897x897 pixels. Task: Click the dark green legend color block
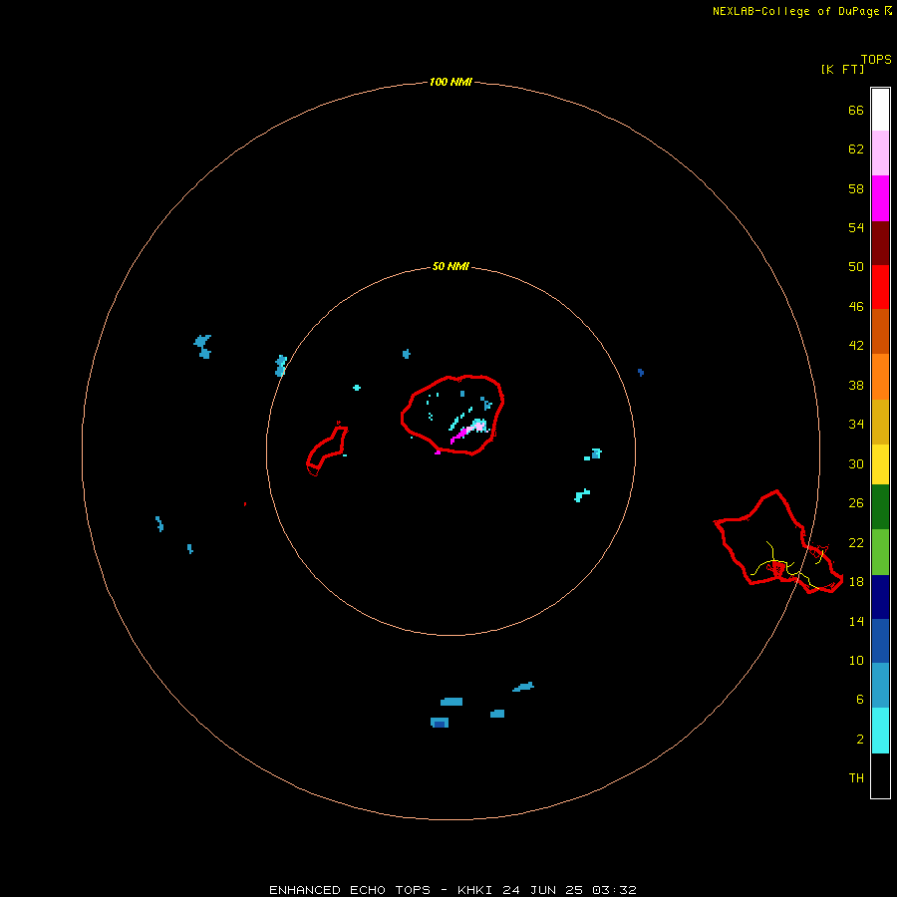click(880, 507)
